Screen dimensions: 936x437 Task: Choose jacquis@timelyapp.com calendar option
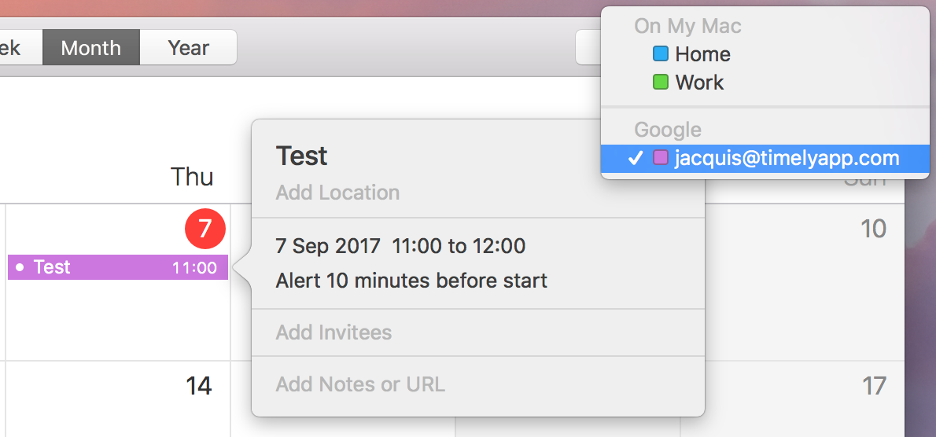pyautogui.click(x=765, y=158)
